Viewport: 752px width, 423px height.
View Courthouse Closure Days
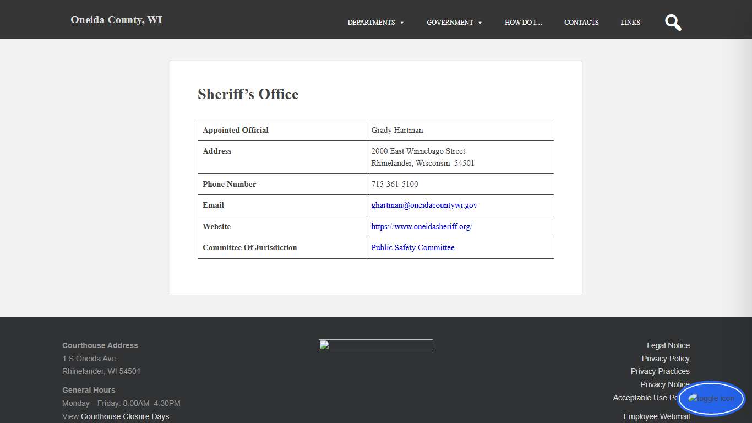click(x=124, y=416)
